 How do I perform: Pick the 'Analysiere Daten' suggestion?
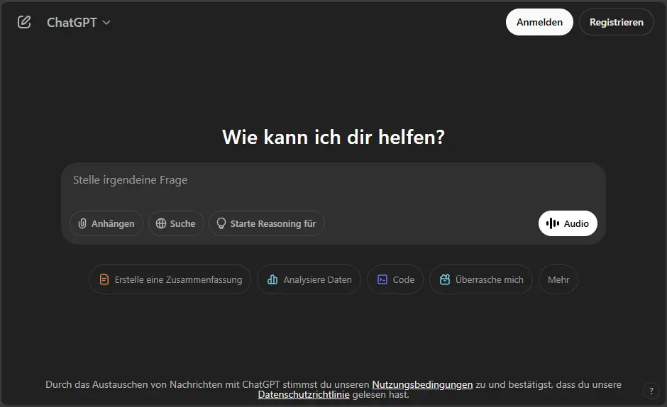click(x=309, y=279)
